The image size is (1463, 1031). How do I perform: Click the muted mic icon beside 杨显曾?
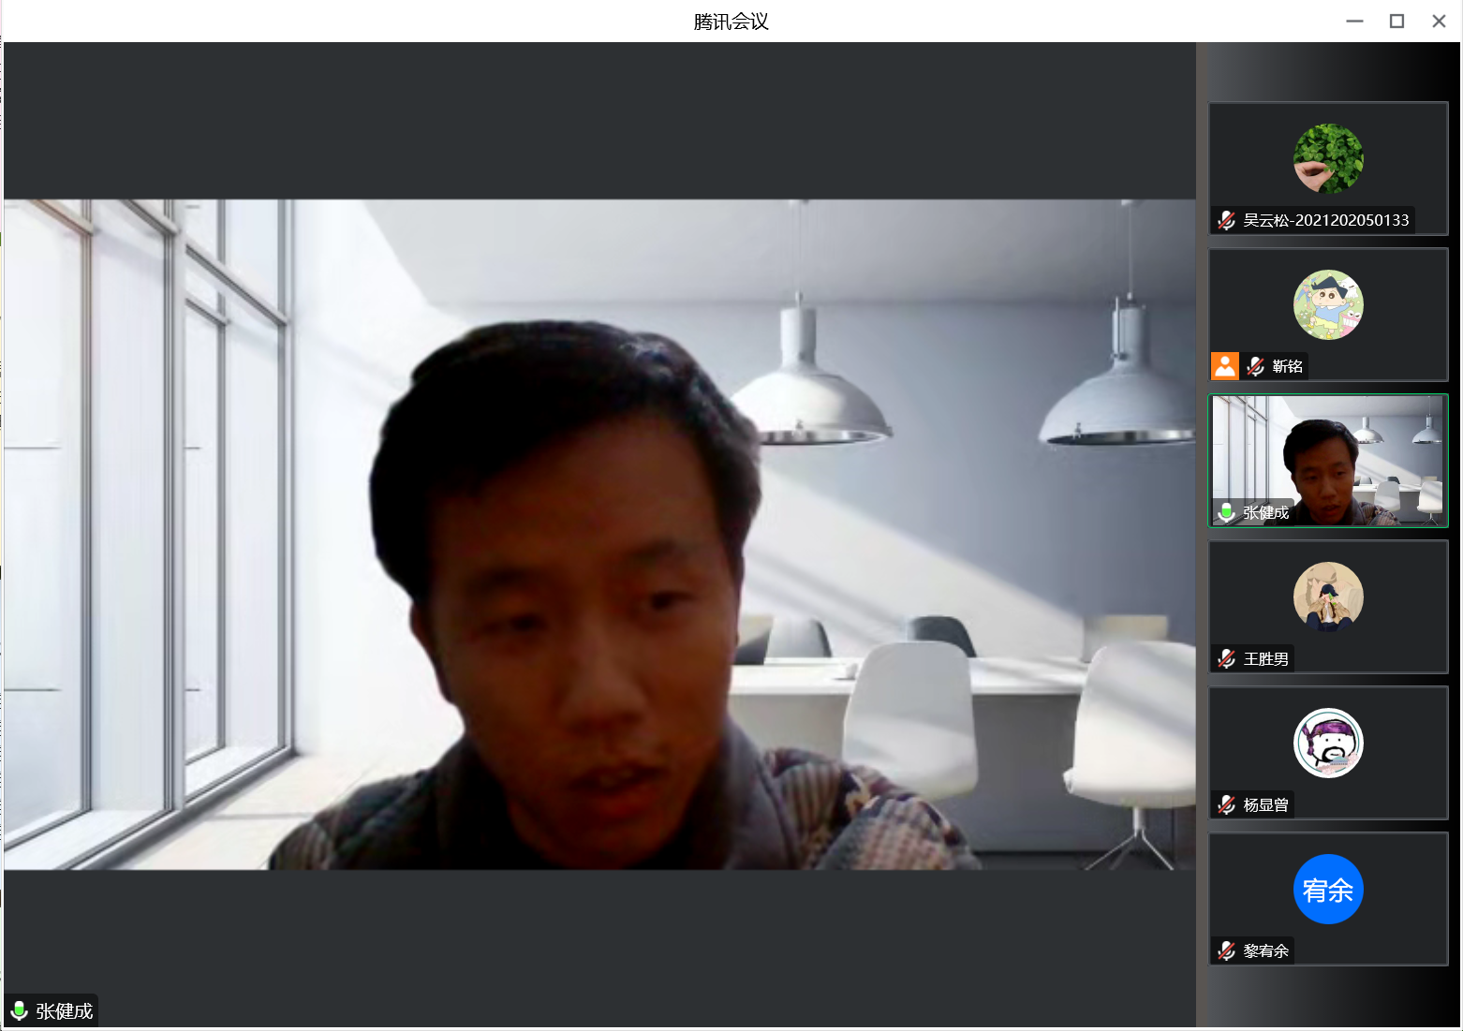click(1226, 805)
